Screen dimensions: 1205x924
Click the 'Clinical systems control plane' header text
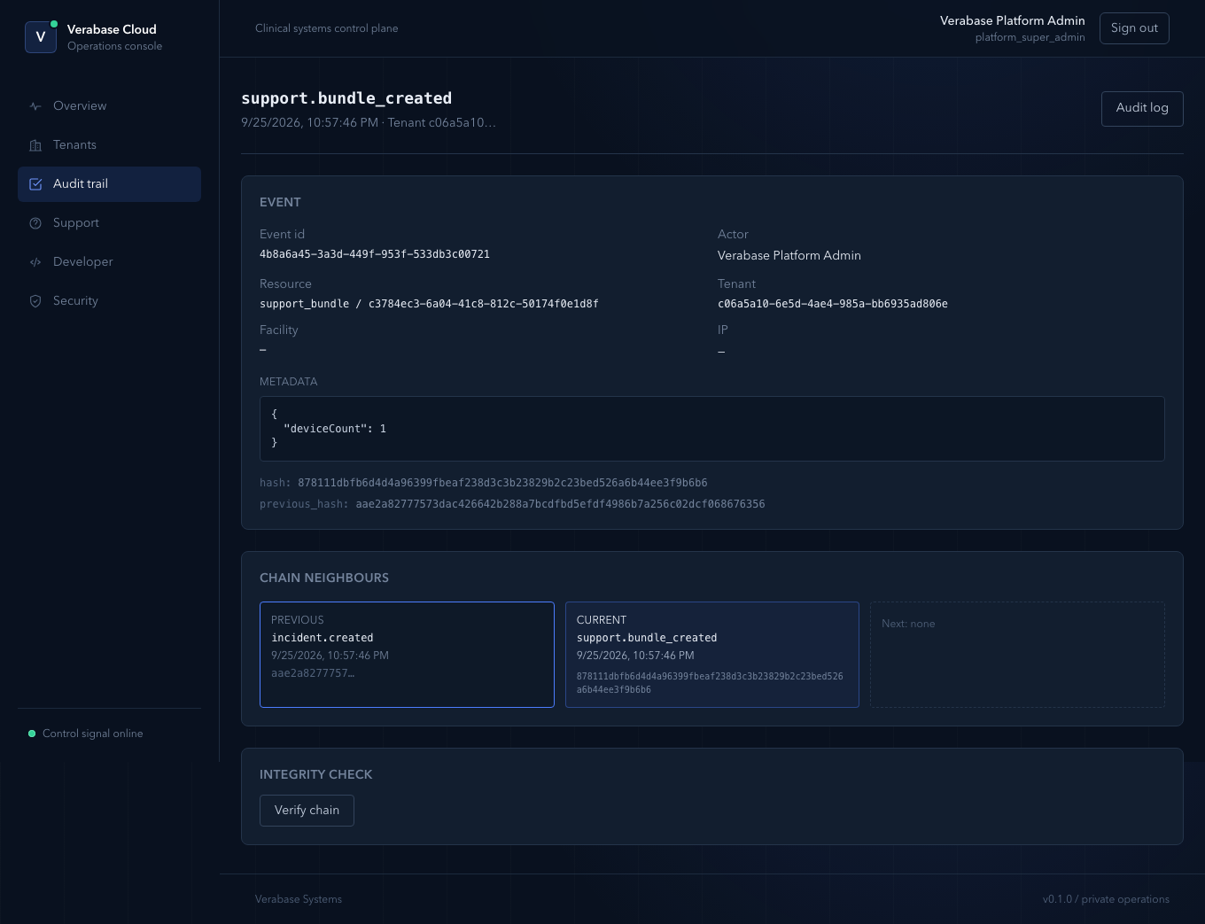pos(327,28)
